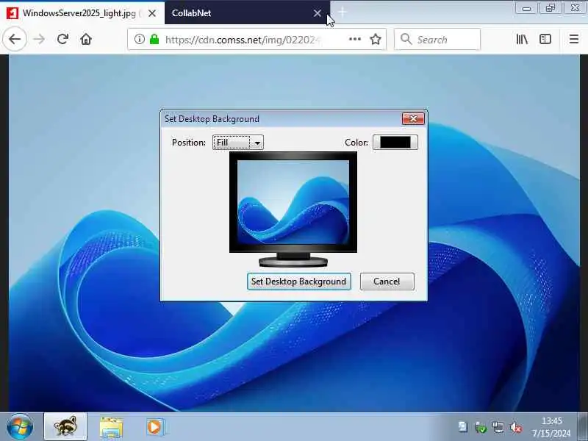Show site information icon in address bar
The image size is (588, 441).
click(139, 39)
